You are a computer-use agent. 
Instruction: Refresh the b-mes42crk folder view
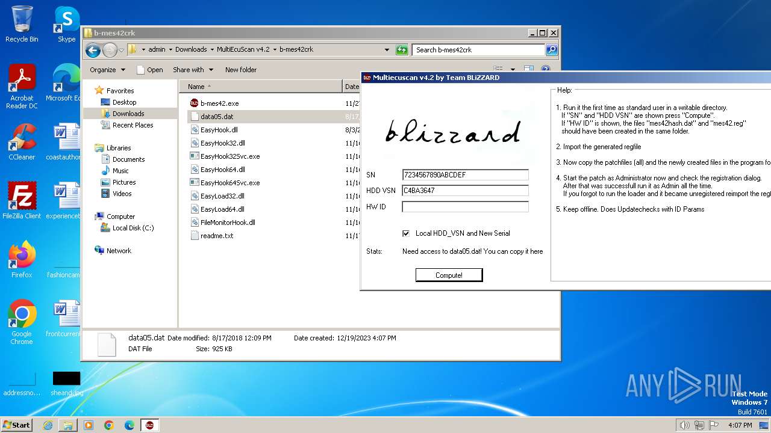tap(402, 50)
